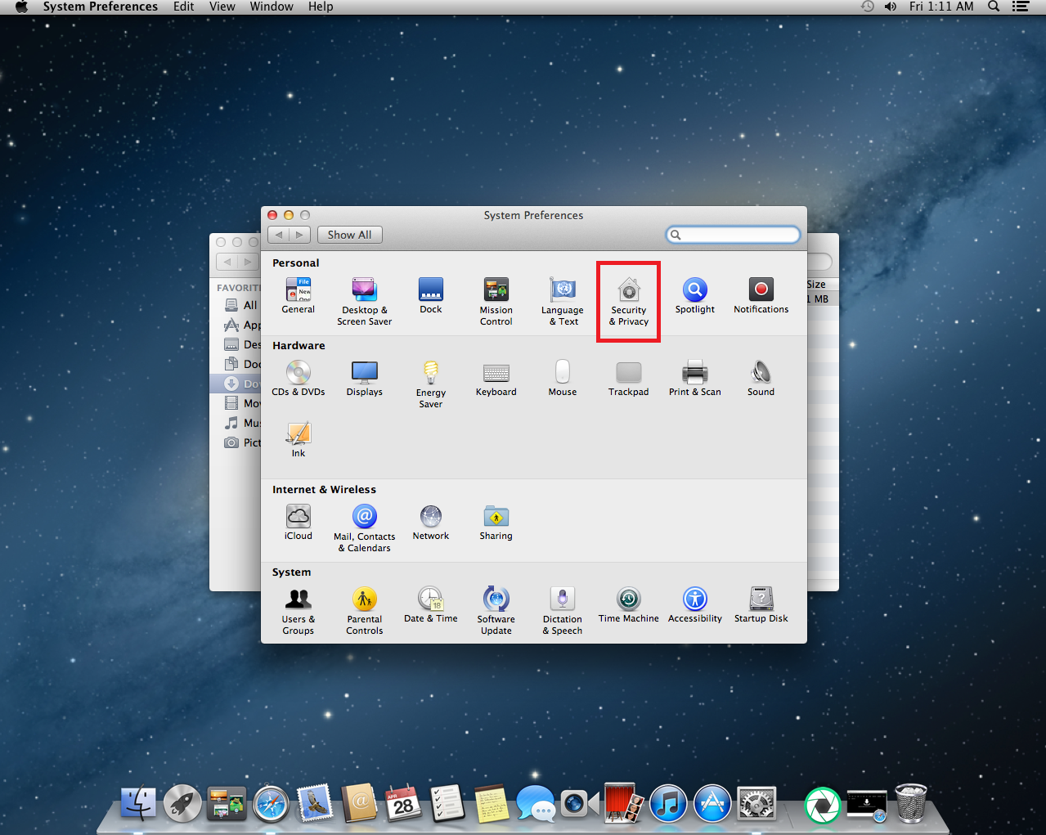Open Parental Controls preferences

(364, 610)
